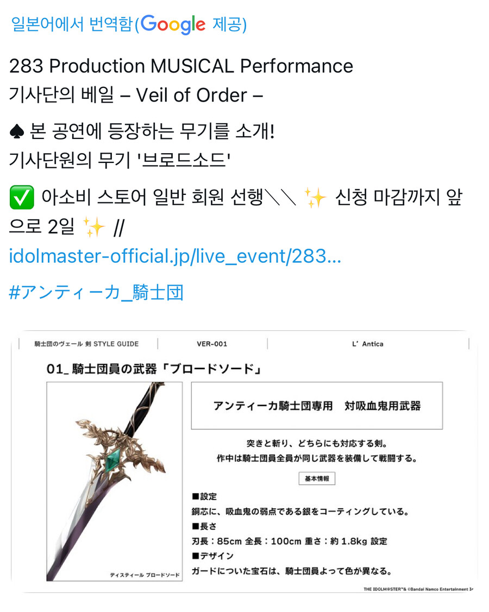Click the アンティーカ騎士団専用 title box

pyautogui.click(x=317, y=406)
